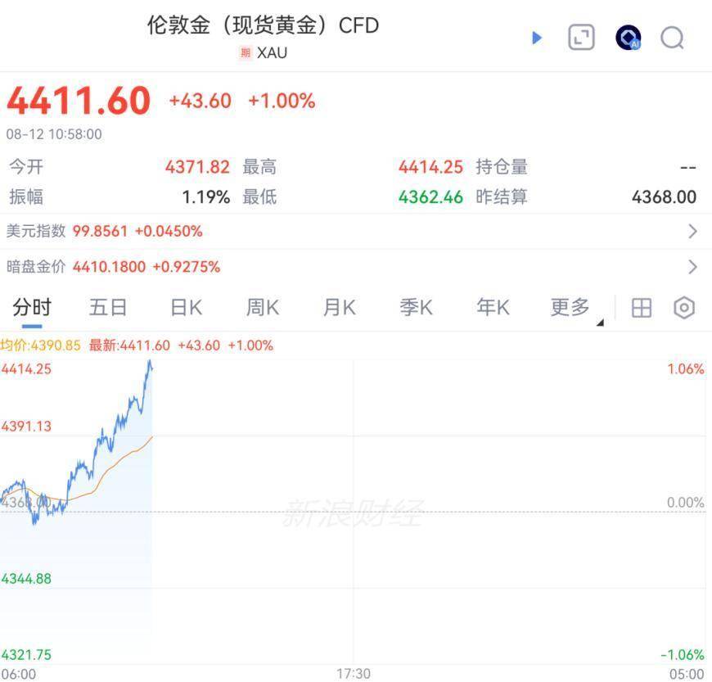Open fullscreen landscape chart view
The width and height of the screenshot is (712, 682).
pyautogui.click(x=581, y=38)
